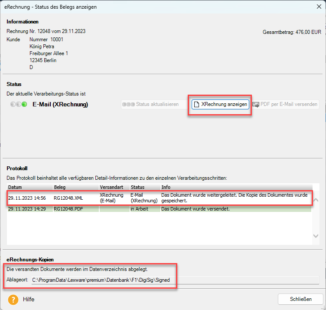Close dialog with the Schließen button

tap(300, 299)
